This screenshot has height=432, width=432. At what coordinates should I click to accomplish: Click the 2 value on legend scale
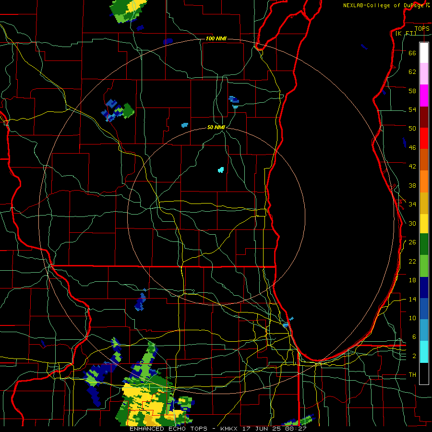pyautogui.click(x=414, y=356)
